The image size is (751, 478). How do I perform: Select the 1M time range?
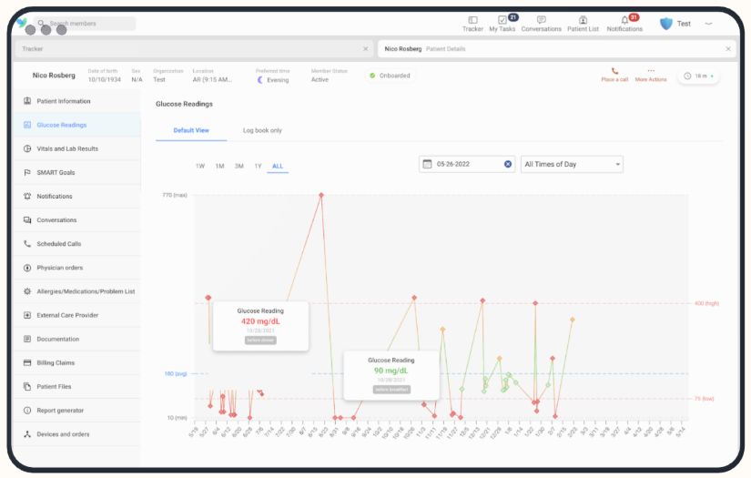(x=219, y=166)
